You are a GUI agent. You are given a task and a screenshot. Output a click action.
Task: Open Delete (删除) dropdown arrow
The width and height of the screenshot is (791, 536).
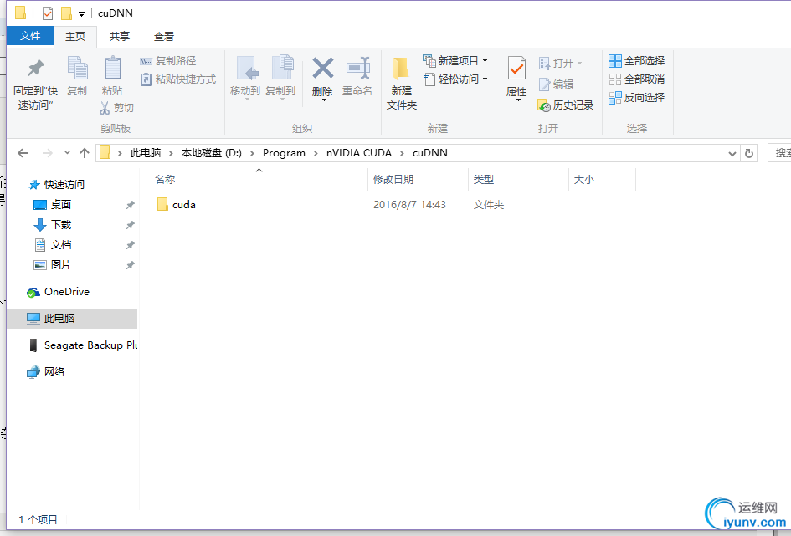pos(324,100)
